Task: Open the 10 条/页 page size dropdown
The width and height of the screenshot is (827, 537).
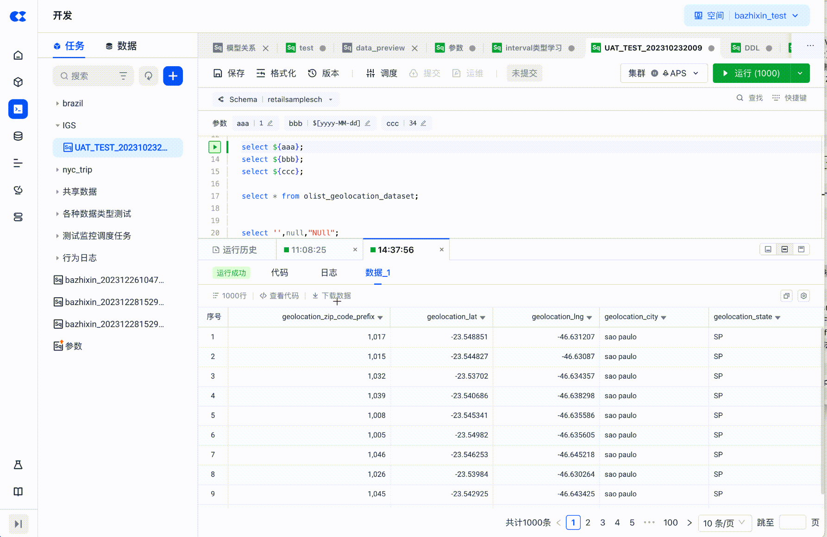Action: 724,523
